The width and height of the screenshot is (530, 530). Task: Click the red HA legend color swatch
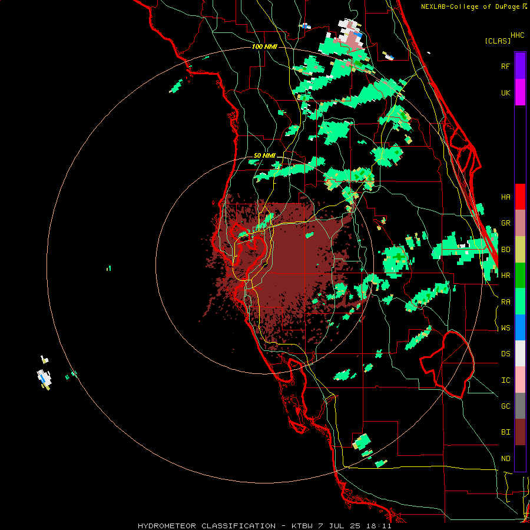[x=520, y=197]
